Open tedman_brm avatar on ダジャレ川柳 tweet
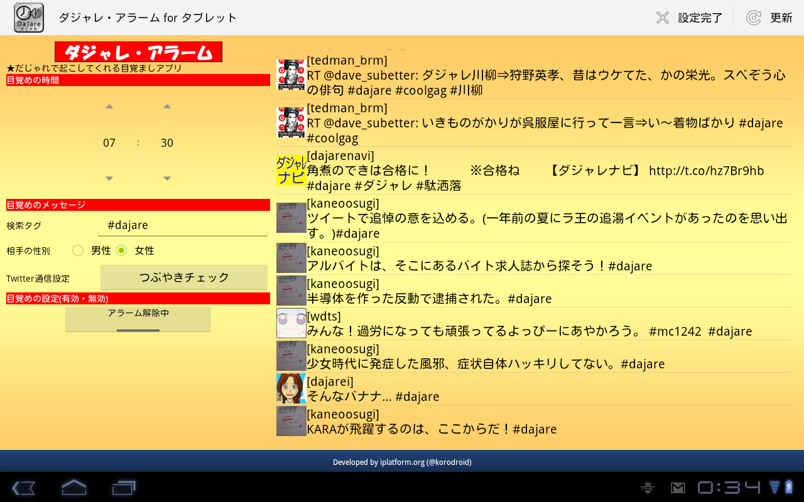Viewport: 804px width, 502px height. point(291,75)
